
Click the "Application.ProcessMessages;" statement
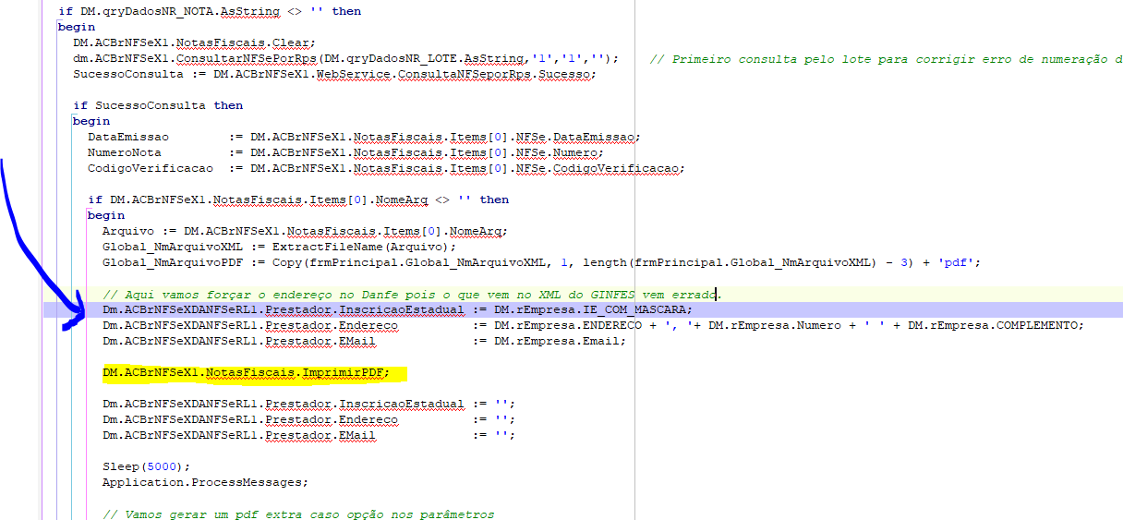pos(206,482)
